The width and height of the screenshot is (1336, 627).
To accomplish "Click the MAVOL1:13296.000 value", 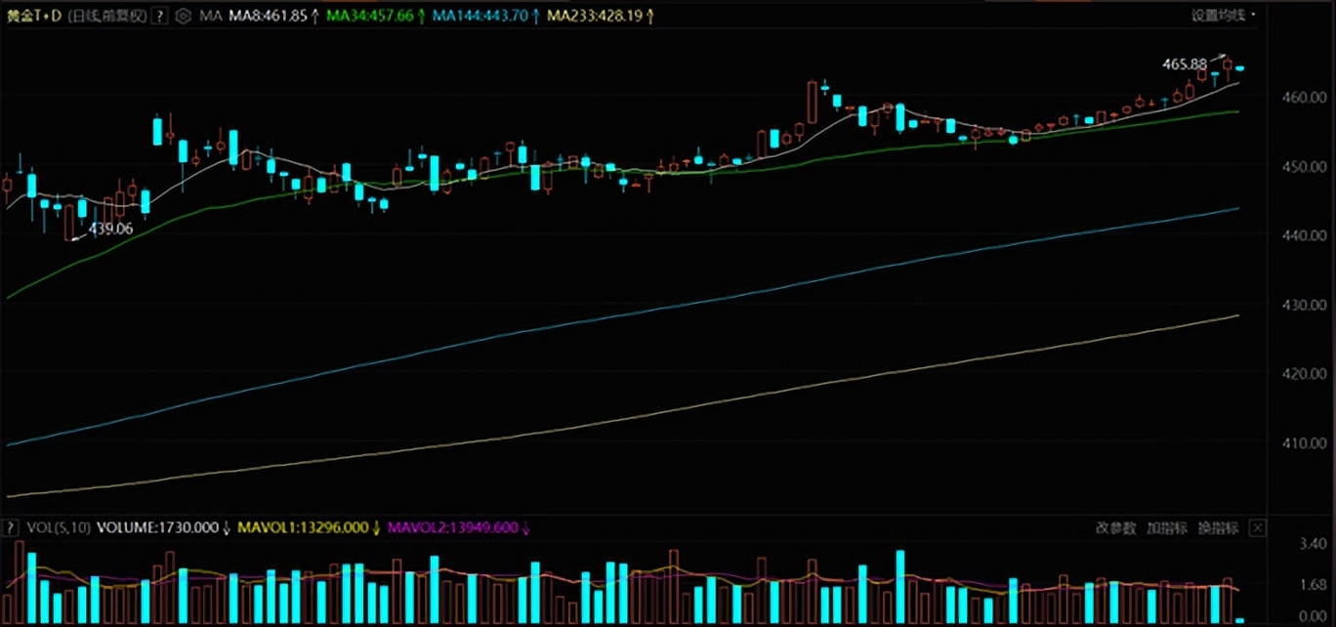I will click(303, 528).
